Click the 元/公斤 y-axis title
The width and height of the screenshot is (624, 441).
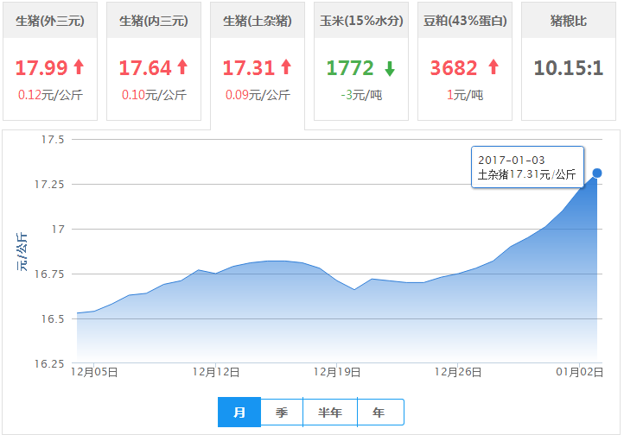[x=22, y=252]
